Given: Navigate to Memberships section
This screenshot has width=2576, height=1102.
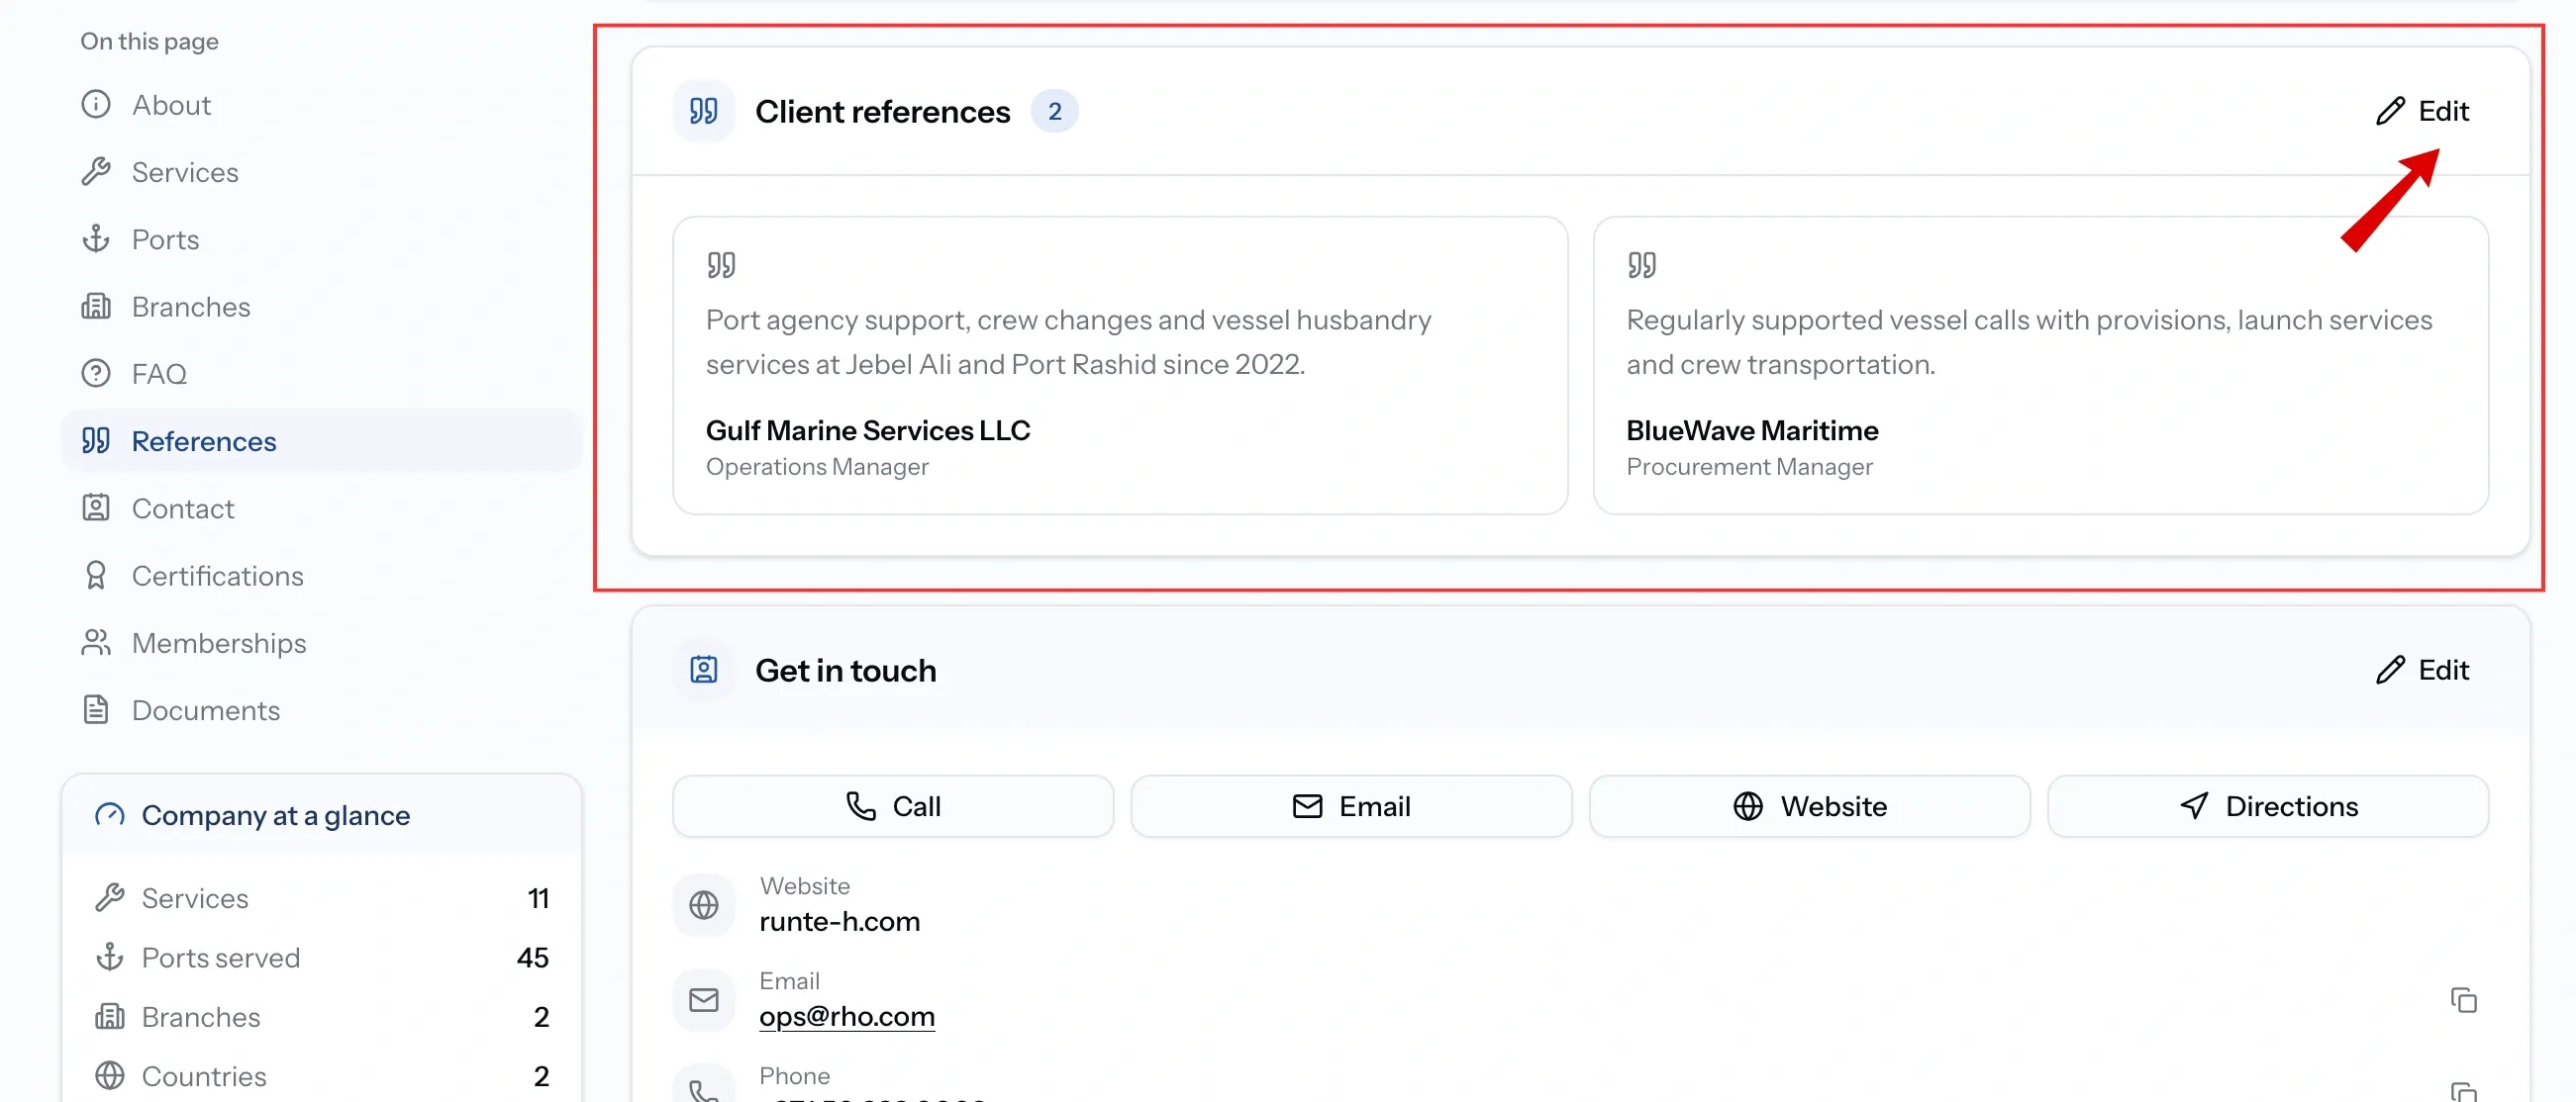Looking at the screenshot, I should click(x=322, y=642).
